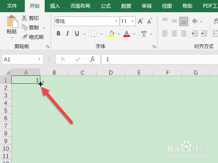218x163 pixels.
Task: Align text left
Action: click(x=165, y=33)
